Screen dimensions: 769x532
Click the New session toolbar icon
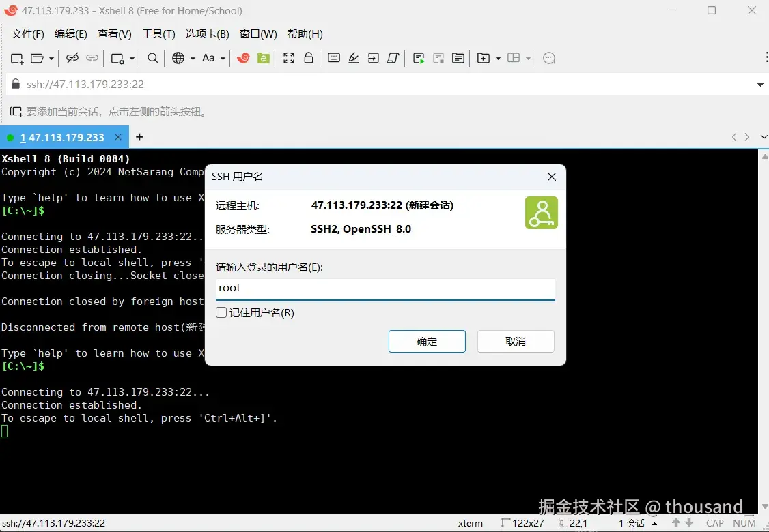point(17,58)
